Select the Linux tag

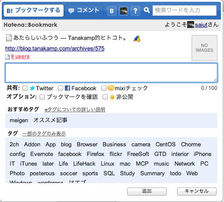tap(107, 164)
